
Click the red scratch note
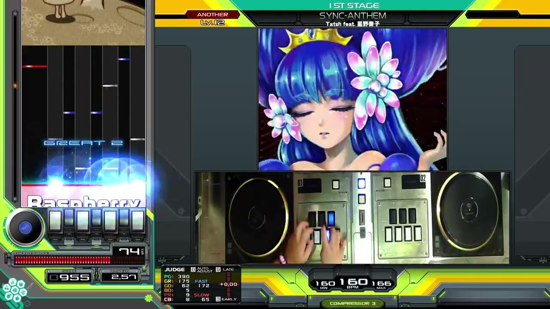click(x=34, y=66)
